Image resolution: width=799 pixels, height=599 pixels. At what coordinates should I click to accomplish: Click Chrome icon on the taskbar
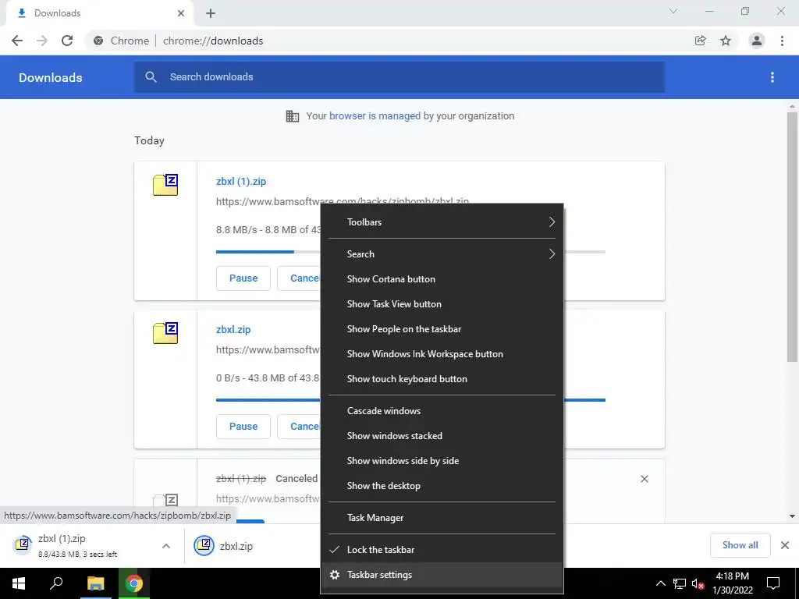[x=134, y=583]
